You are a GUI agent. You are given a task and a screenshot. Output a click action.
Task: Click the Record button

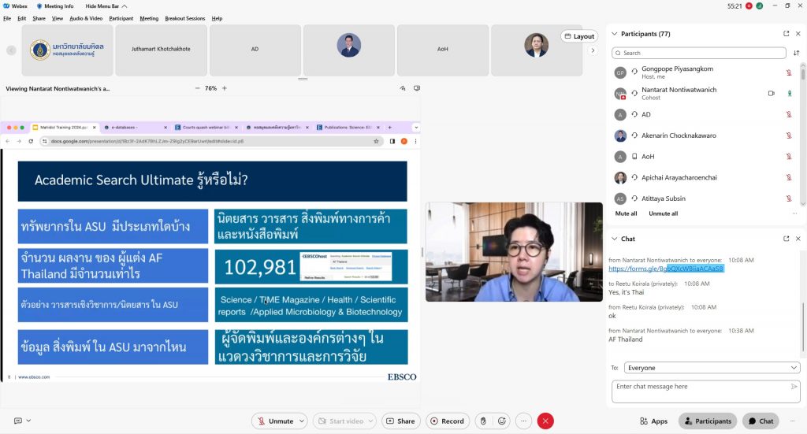click(x=448, y=421)
